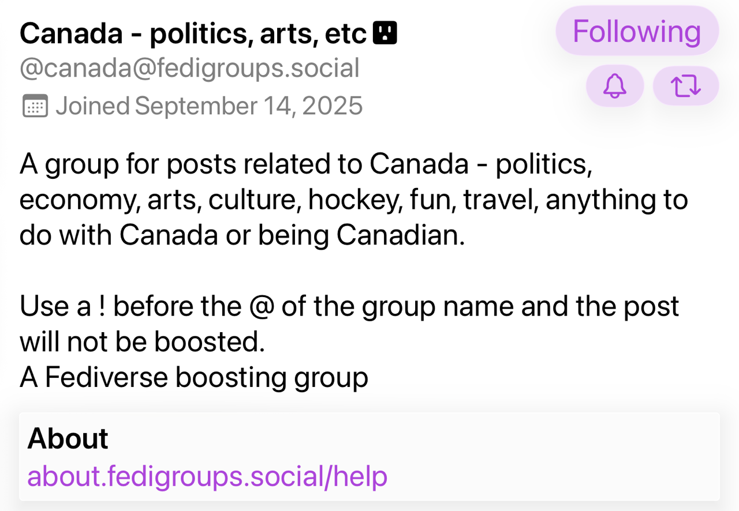Enable post notifications with the bell icon
Image resolution: width=739 pixels, height=511 pixels.
point(614,86)
